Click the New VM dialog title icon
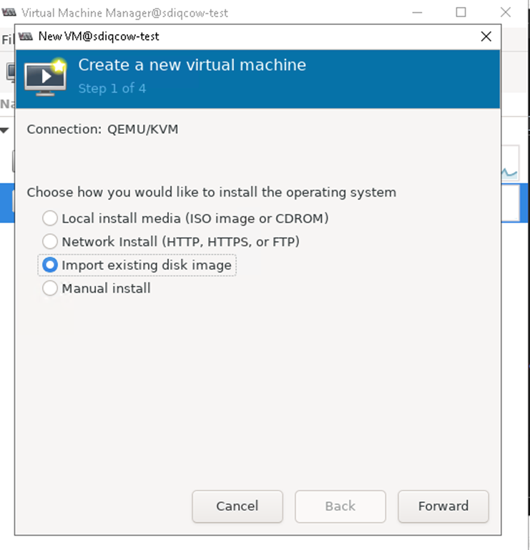Image resolution: width=530 pixels, height=550 pixels. (x=26, y=36)
